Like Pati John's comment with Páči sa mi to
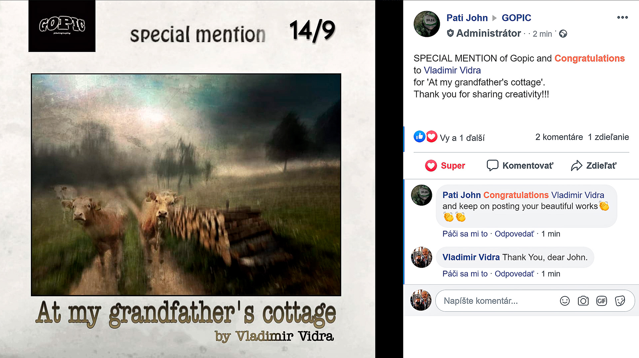Screen dimensions: 639x358 [465, 234]
